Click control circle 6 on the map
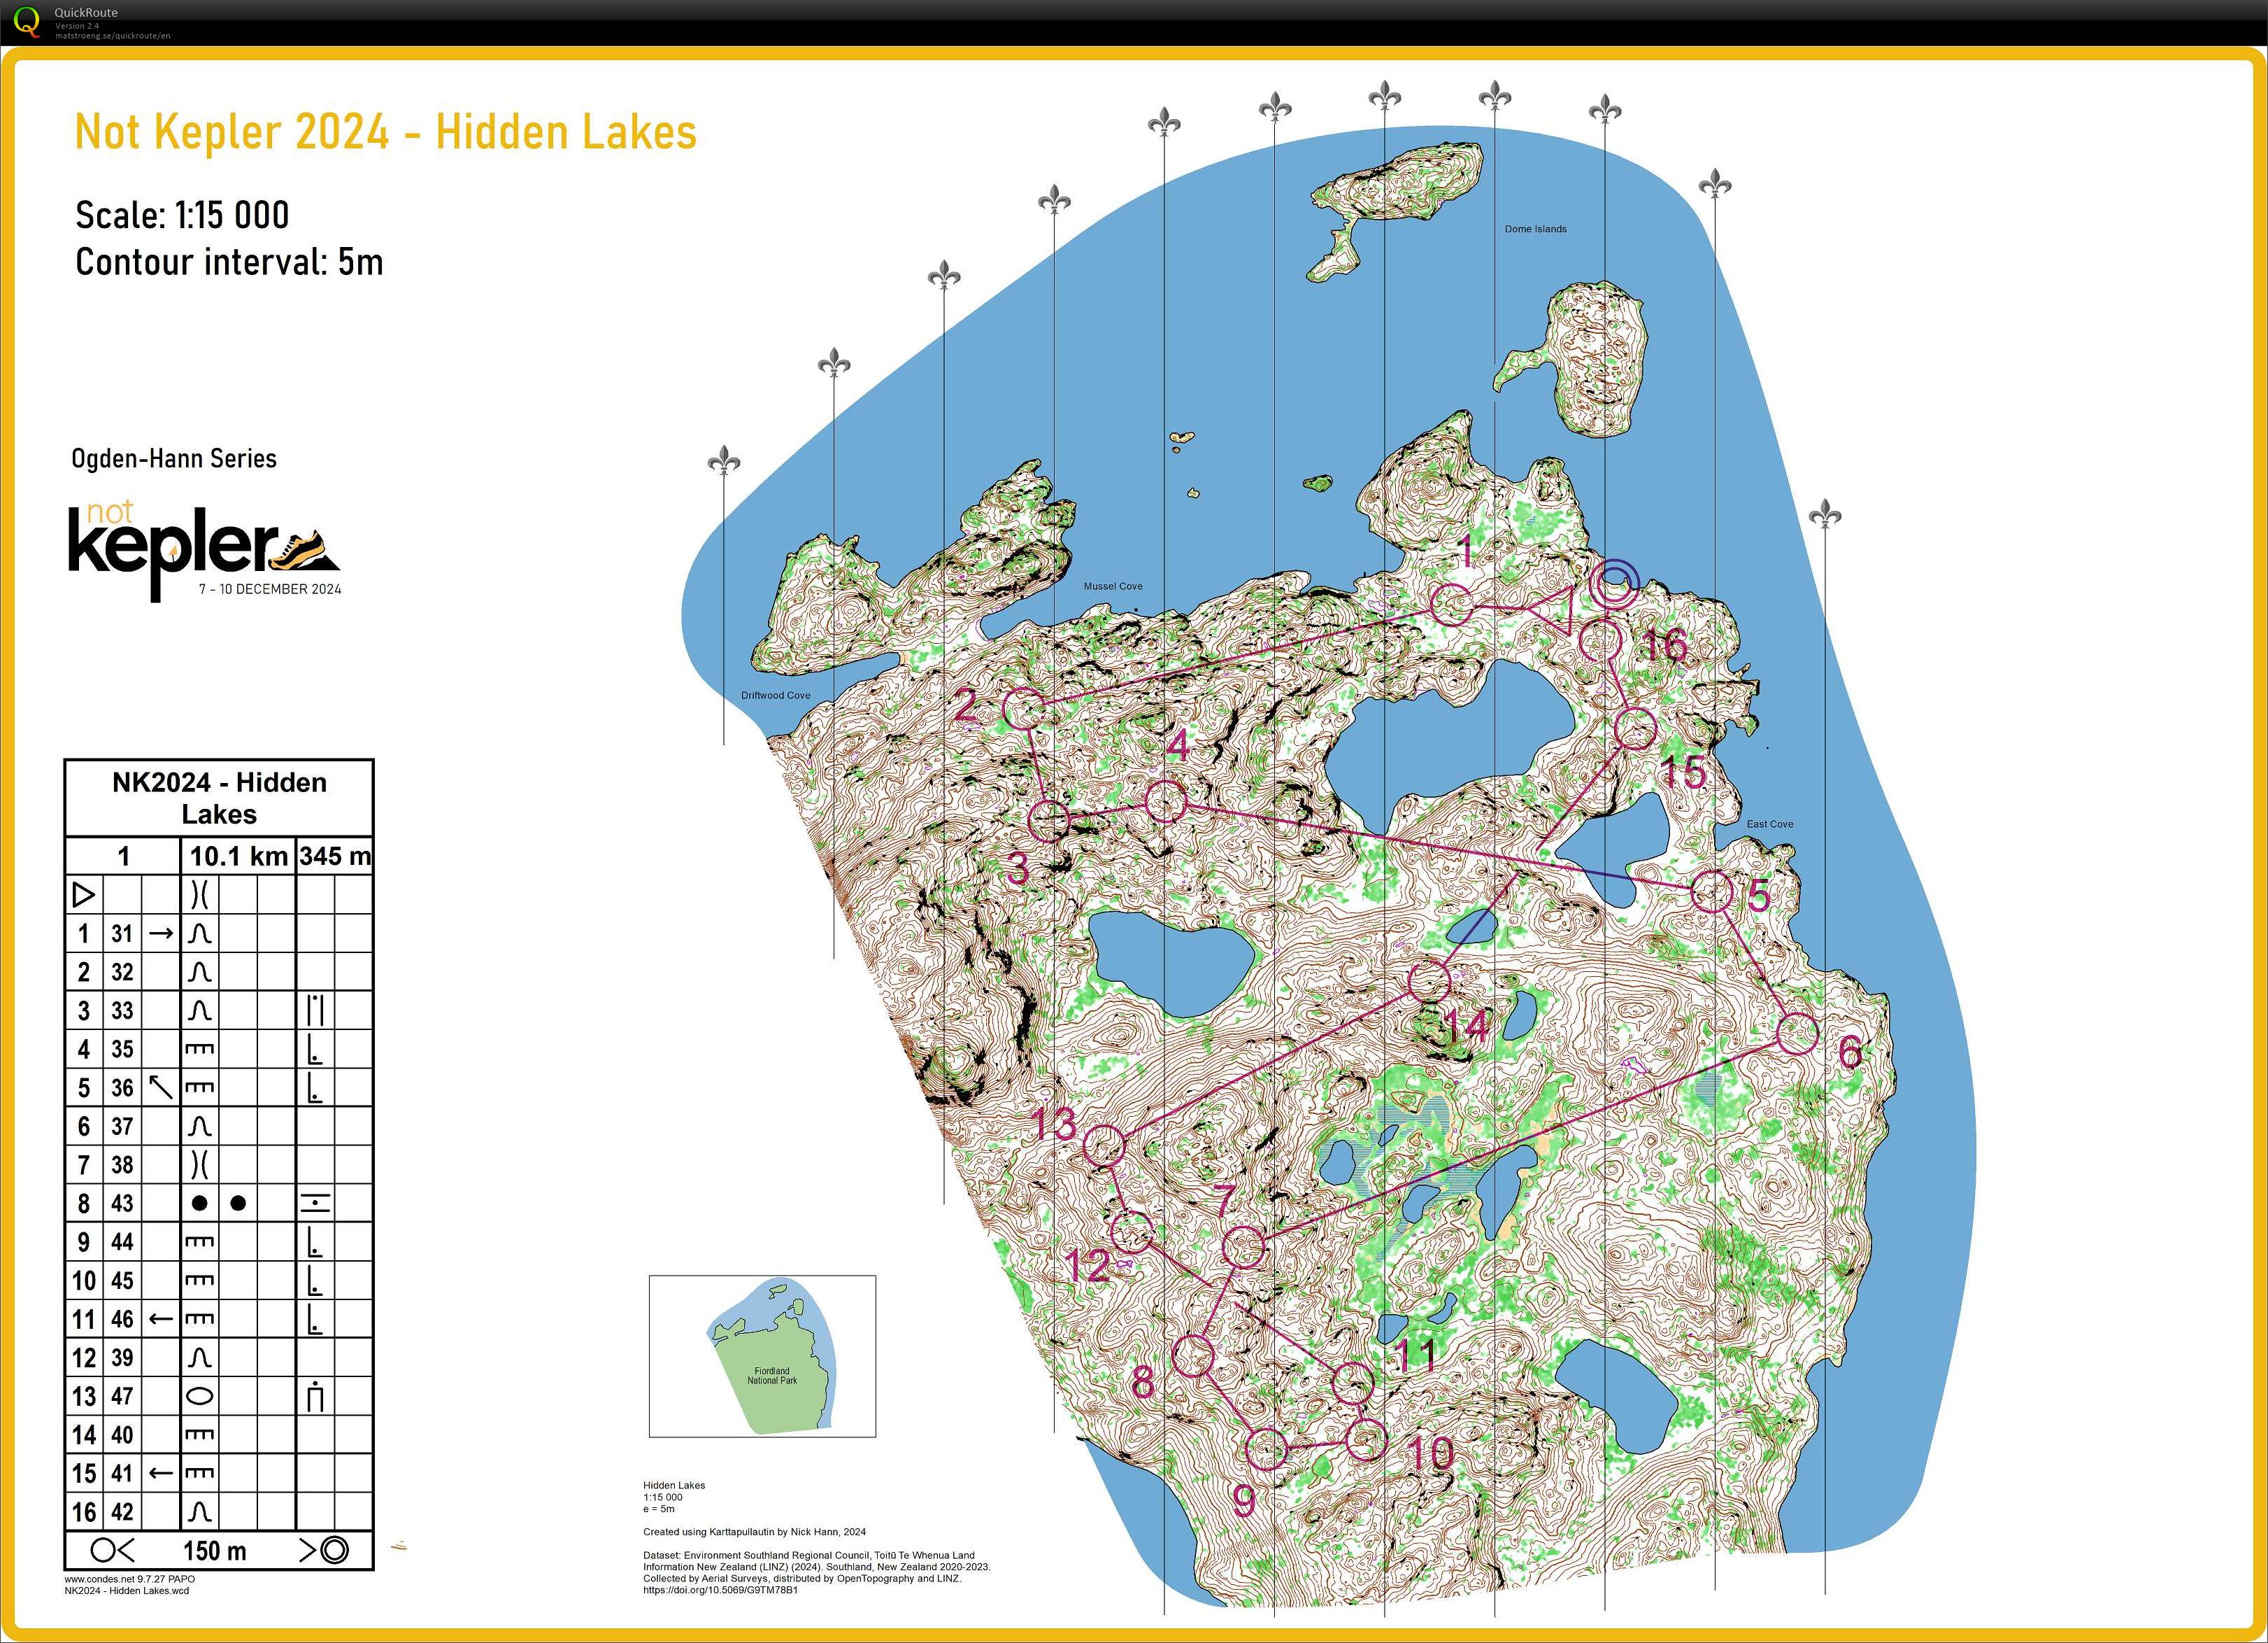The height and width of the screenshot is (1643, 2268). pos(1797,1034)
